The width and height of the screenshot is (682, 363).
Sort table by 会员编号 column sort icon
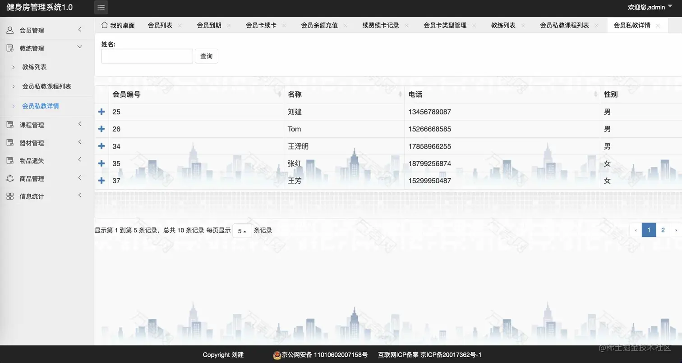tap(280, 95)
